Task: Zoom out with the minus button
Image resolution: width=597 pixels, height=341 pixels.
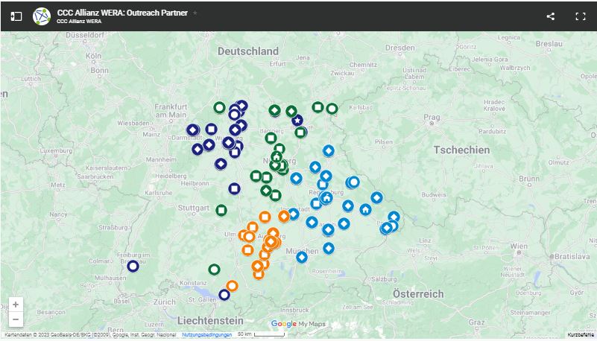Action: [16, 319]
